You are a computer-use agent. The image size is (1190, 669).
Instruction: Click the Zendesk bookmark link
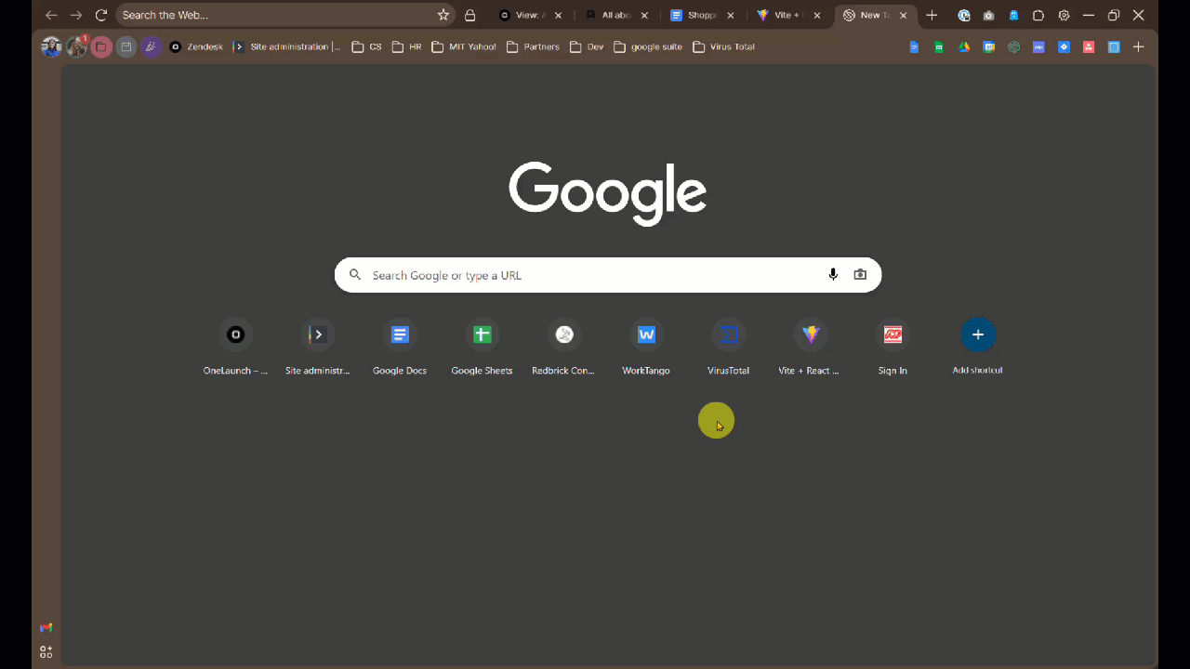click(196, 47)
